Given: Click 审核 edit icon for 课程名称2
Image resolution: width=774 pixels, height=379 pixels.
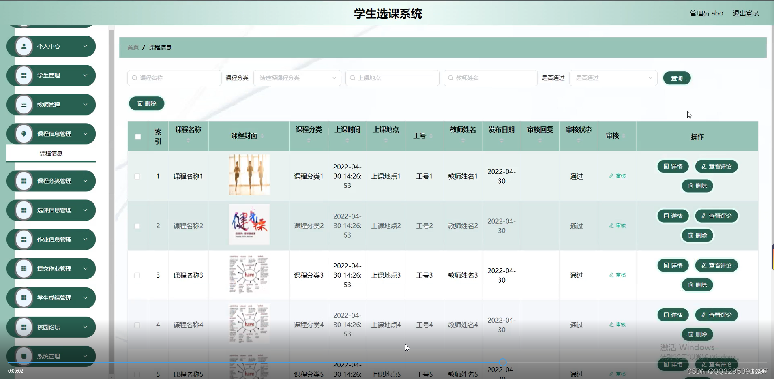Looking at the screenshot, I should [x=611, y=225].
